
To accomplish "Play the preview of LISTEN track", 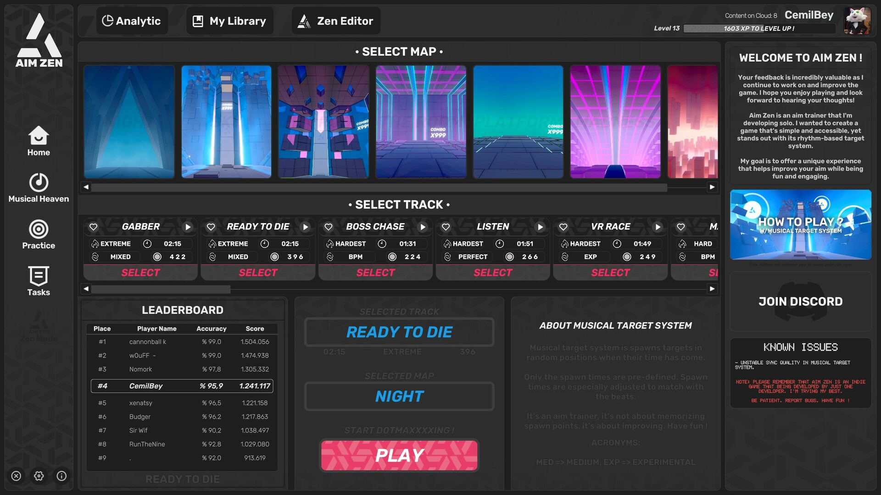I will pyautogui.click(x=541, y=226).
